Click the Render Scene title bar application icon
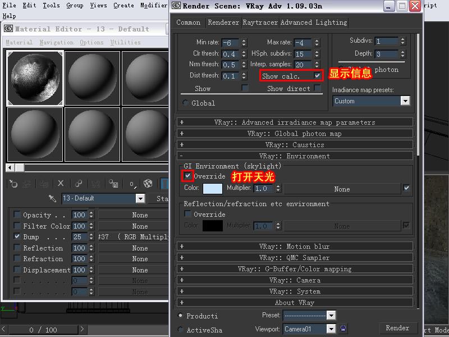The width and height of the screenshot is (449, 337). click(x=176, y=6)
